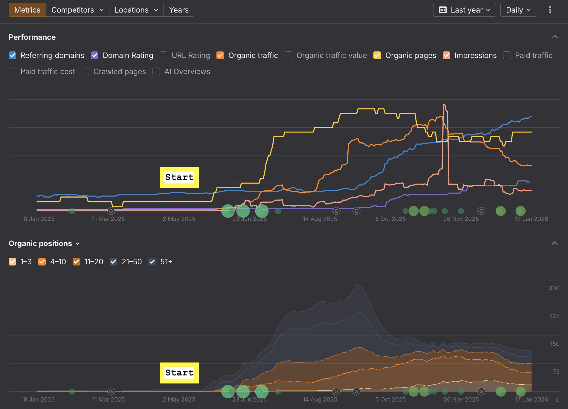This screenshot has width=568, height=409.
Task: Switch to the Years tab
Action: [179, 10]
